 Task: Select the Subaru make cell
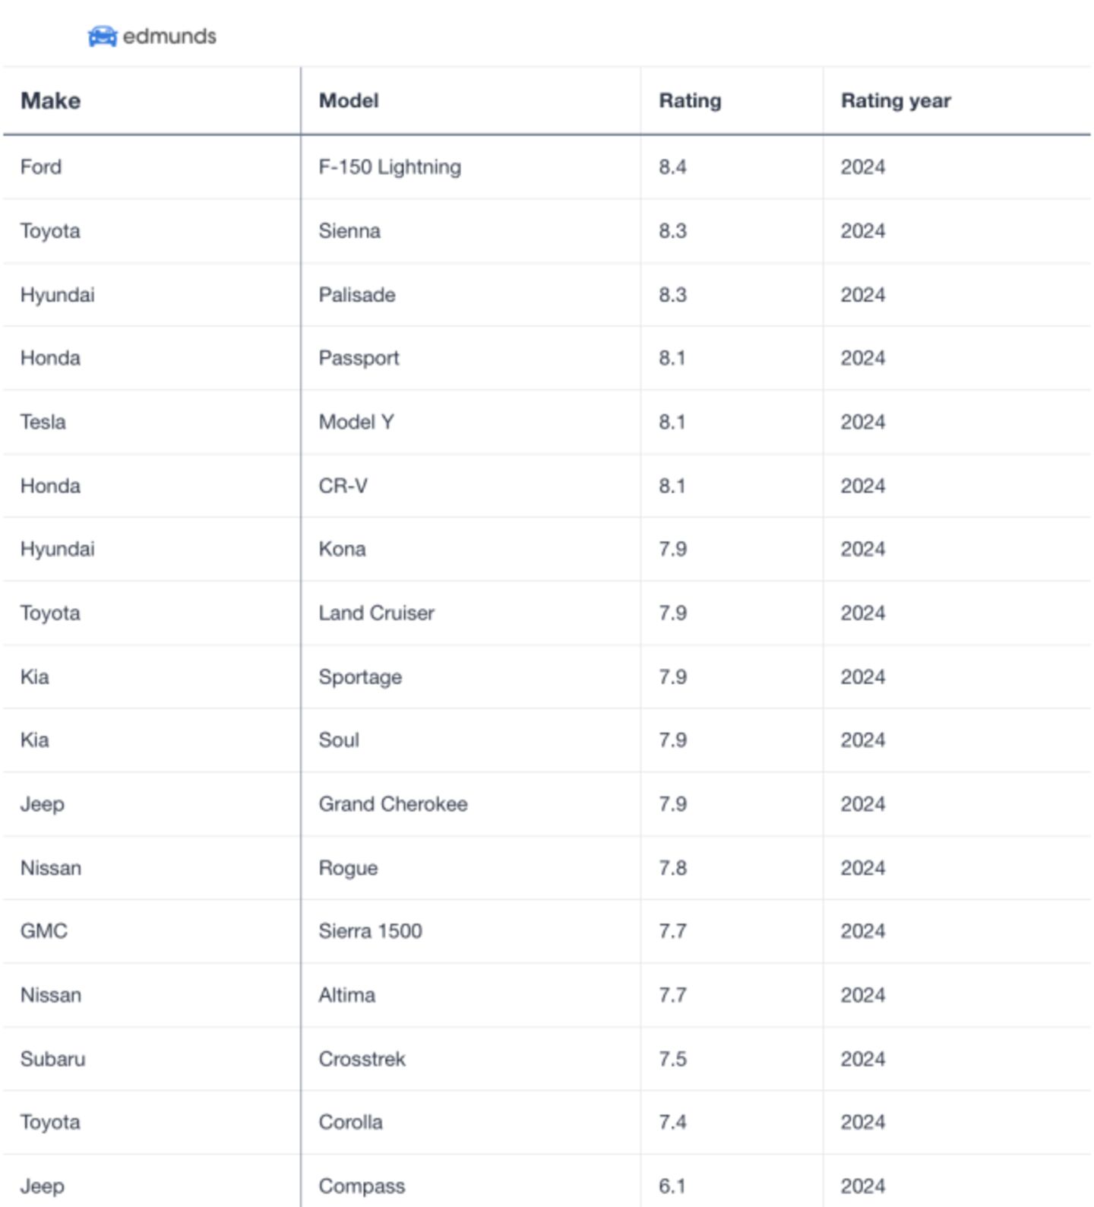coord(52,1059)
